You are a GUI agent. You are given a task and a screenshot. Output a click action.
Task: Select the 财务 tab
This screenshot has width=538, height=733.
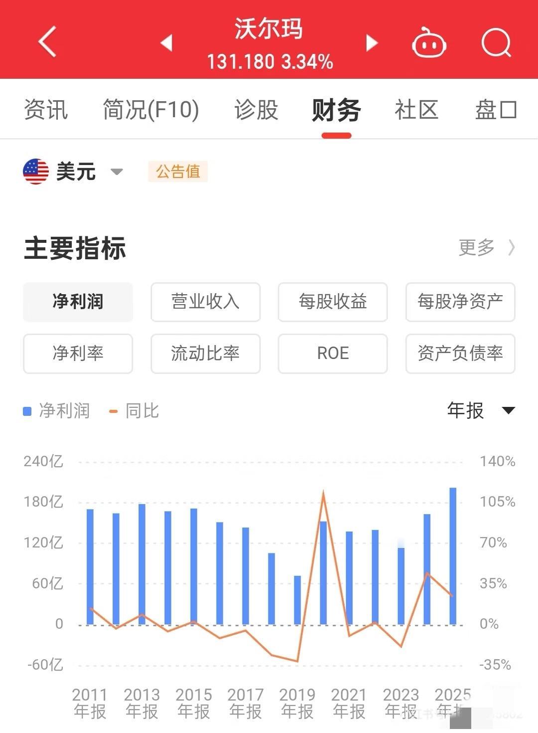coord(336,110)
